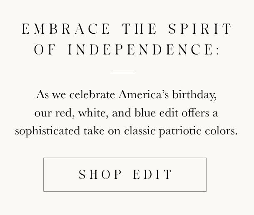This screenshot has height=215, width=254.
Task: Click the word "birthday," in the text
Action: tap(194, 95)
